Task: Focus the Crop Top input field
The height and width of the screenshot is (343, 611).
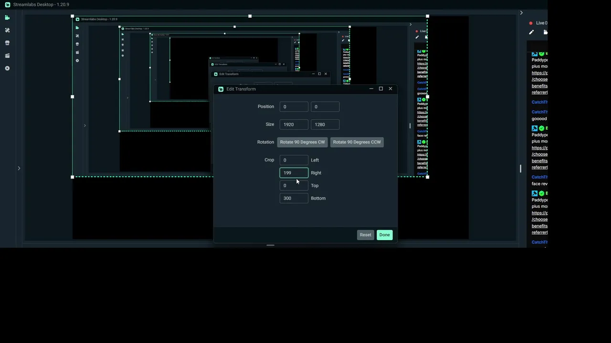Action: click(x=294, y=186)
